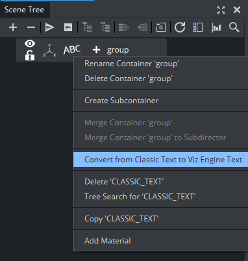Choose Tree Search for 'CLASSIC_TEXT'
Viewport: 248px width, 261px height.
(x=140, y=197)
